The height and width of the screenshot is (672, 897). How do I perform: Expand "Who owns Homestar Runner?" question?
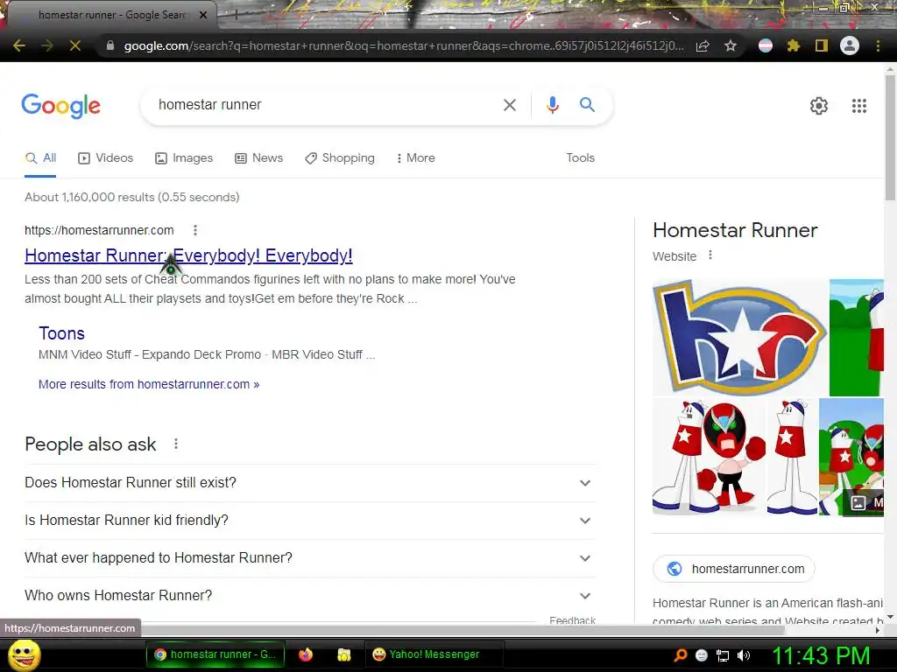click(x=310, y=596)
